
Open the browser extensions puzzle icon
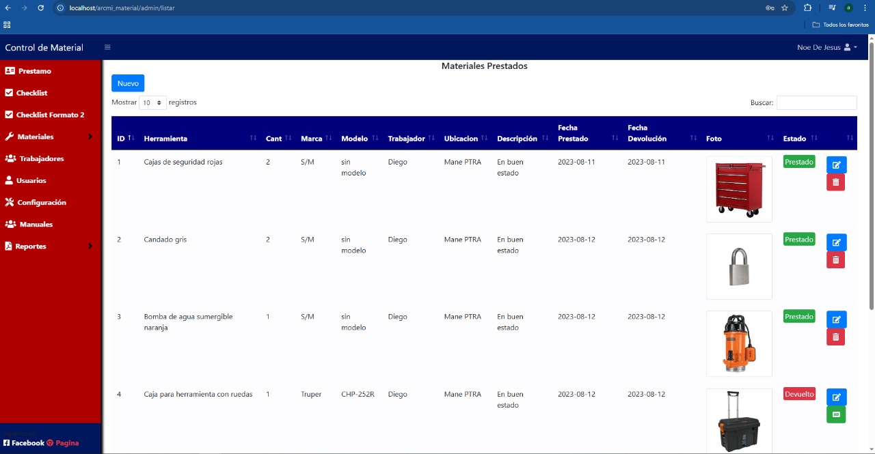coord(807,8)
